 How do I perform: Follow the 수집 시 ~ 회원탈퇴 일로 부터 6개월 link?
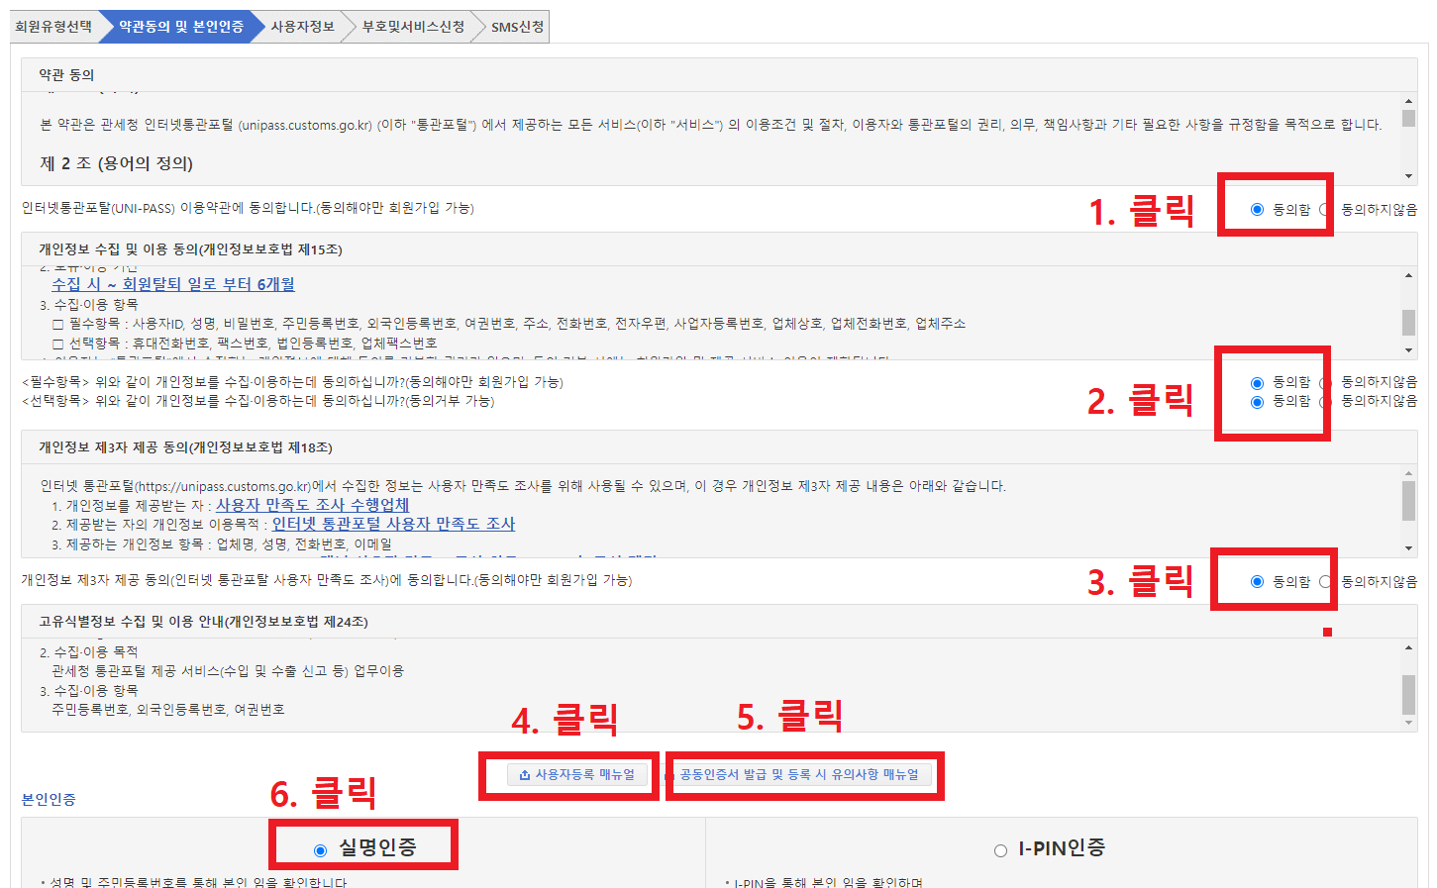pos(173,284)
